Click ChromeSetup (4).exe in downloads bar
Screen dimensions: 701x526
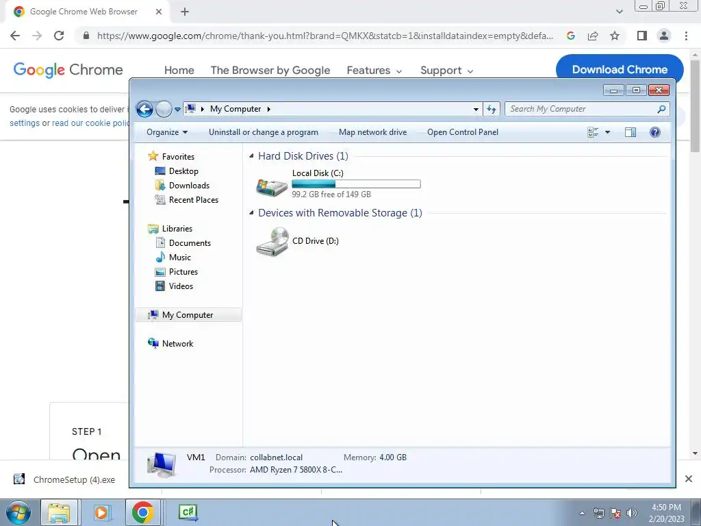(x=65, y=479)
